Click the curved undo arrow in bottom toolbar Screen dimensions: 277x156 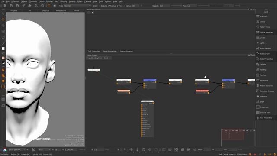(x=125, y=150)
